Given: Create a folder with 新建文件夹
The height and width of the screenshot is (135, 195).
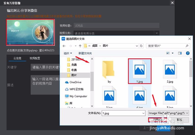Looking at the screenshot, I should pyautogui.click(x=85, y=53).
